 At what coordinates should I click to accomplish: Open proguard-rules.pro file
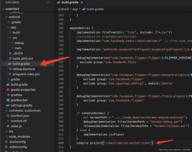click(26, 74)
